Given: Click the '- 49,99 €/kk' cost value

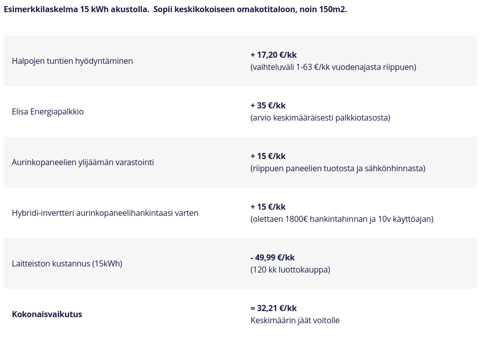Looking at the screenshot, I should tap(272, 257).
